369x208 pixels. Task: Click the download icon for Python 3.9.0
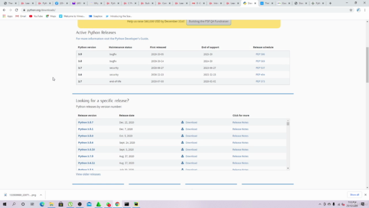point(182,136)
